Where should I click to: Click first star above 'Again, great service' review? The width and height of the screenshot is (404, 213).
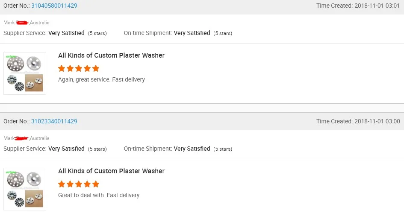[62, 68]
